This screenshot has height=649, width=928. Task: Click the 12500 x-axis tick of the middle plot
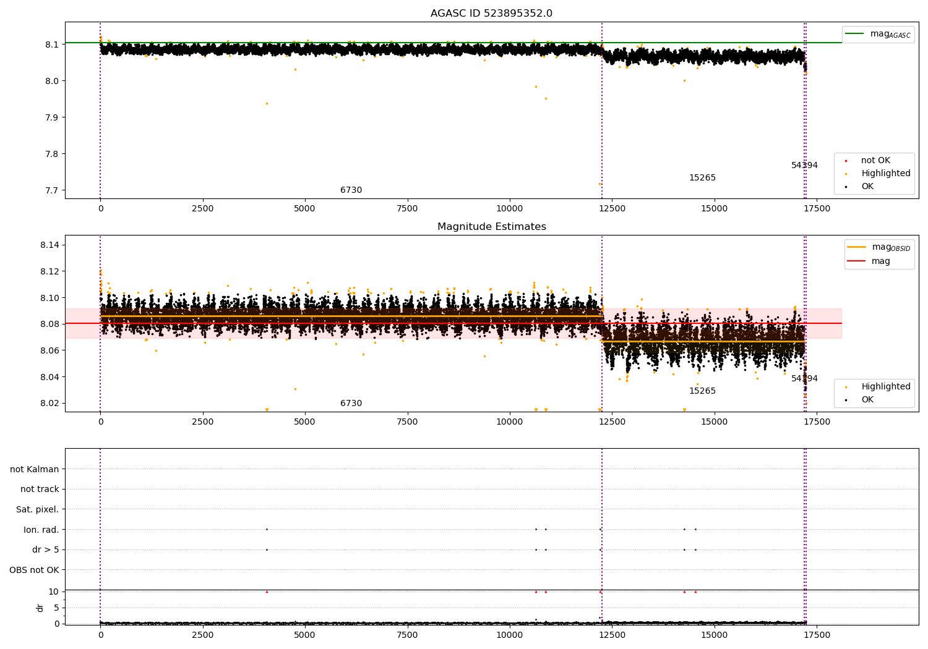(x=612, y=422)
